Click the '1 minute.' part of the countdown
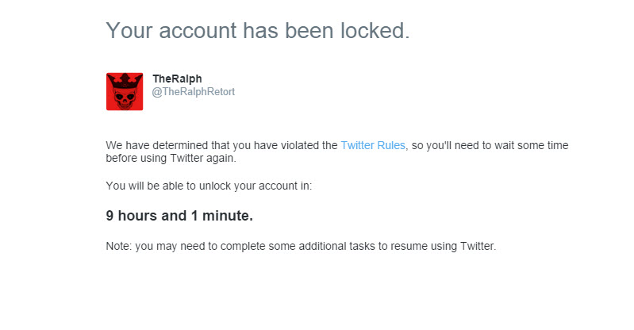634x330 pixels. tap(221, 216)
